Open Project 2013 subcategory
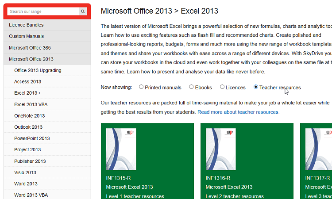Screen dimensions: 332x199 47,150
